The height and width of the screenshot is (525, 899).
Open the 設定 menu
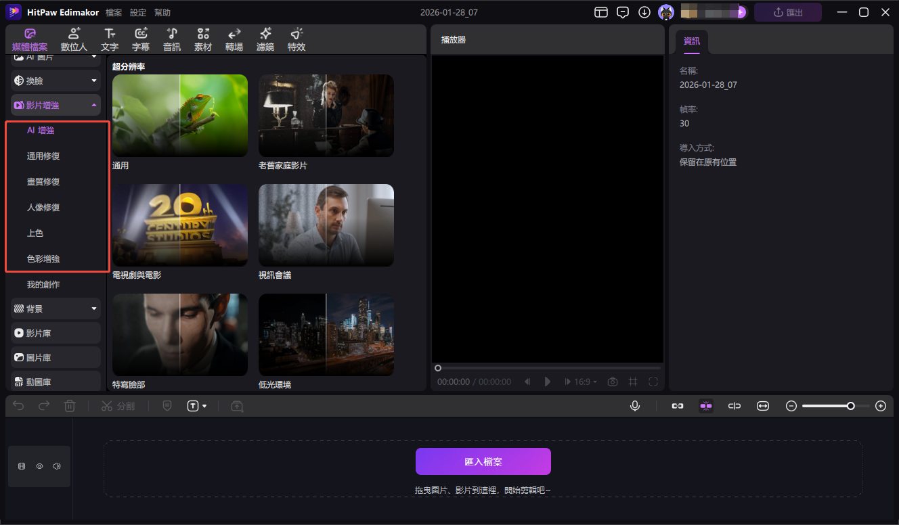pyautogui.click(x=138, y=12)
